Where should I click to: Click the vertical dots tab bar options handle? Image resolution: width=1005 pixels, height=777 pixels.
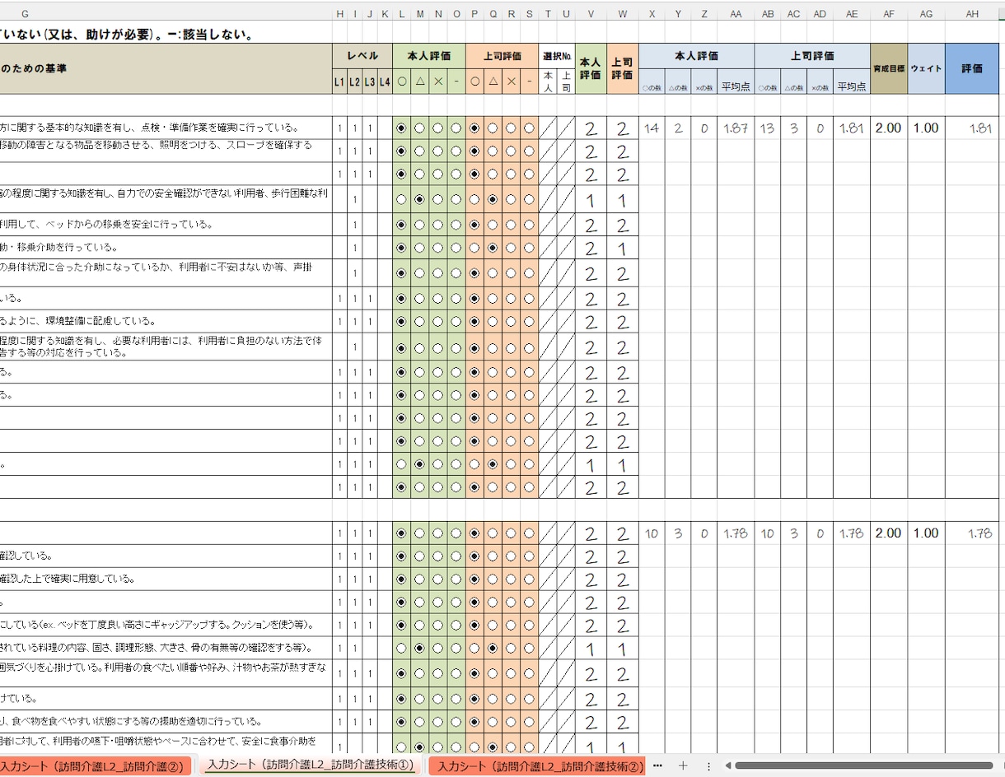708,765
